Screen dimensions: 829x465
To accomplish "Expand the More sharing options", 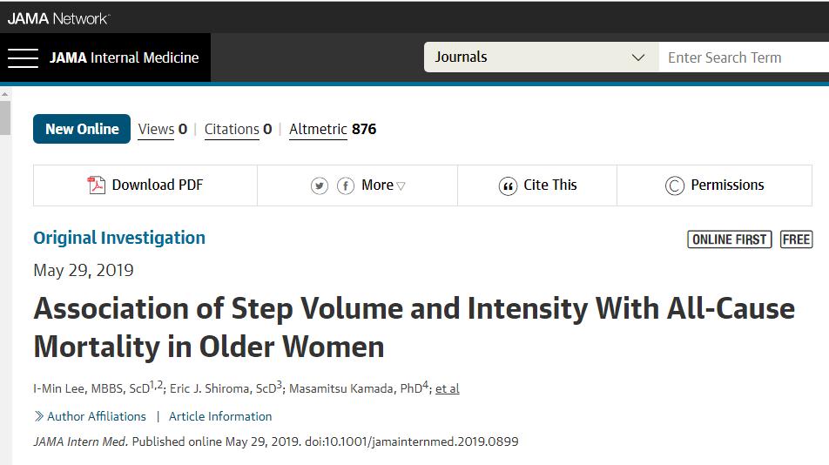I will coord(383,185).
